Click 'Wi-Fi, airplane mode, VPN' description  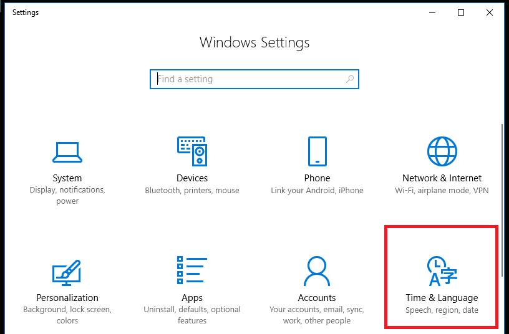point(442,190)
